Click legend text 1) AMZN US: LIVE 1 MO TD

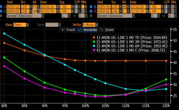coord(118,37)
